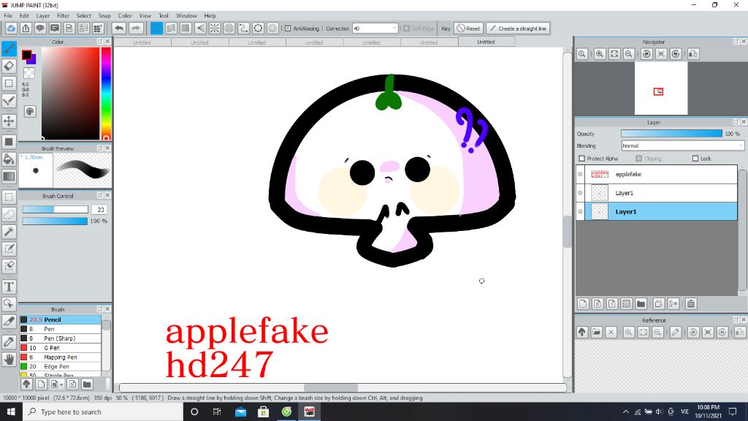This screenshot has height=421, width=748.
Task: Enable the curve snap guide
Action: (x=244, y=29)
